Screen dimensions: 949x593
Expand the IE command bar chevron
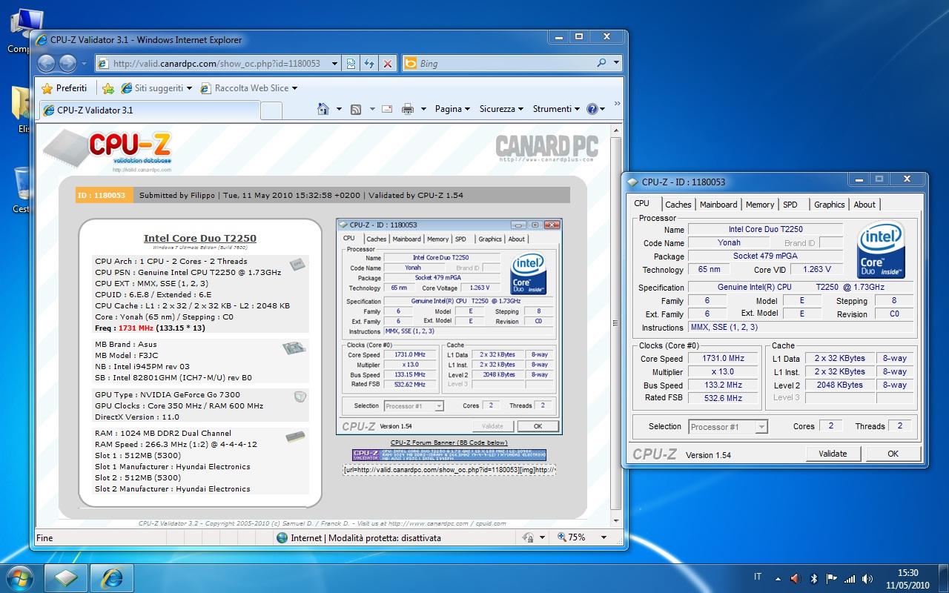coord(617,105)
